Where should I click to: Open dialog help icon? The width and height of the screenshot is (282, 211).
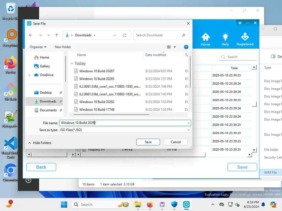click(186, 47)
